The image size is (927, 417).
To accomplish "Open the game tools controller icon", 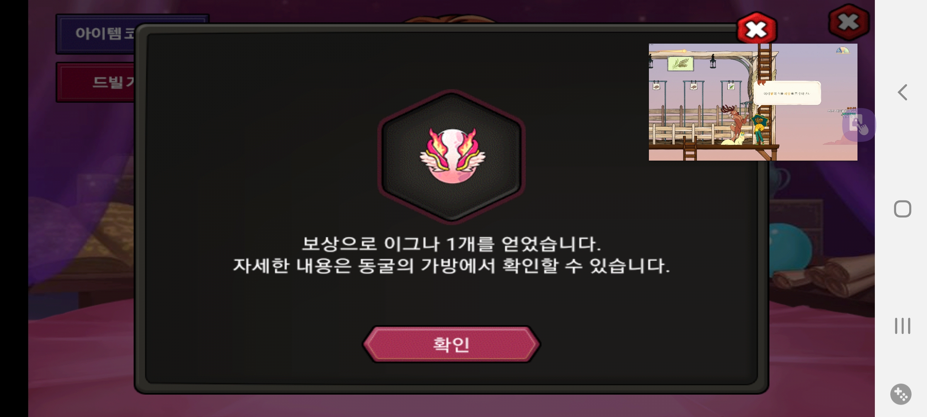I will (x=901, y=394).
